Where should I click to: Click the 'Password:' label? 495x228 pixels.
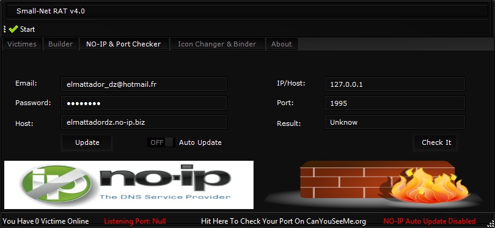(33, 103)
